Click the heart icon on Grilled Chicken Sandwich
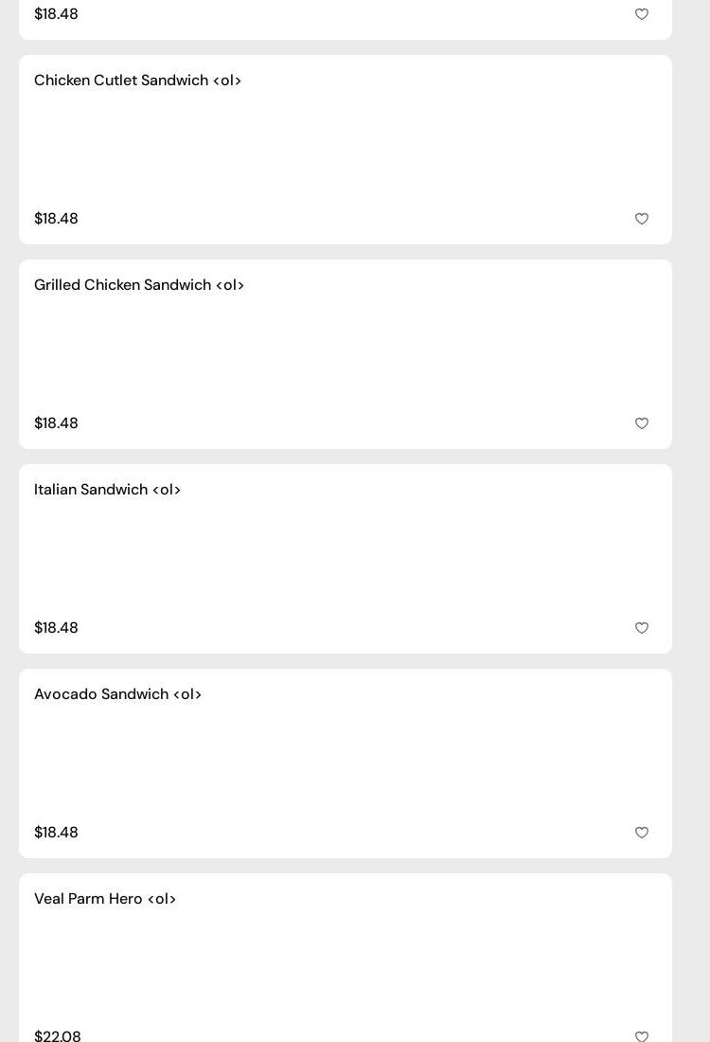This screenshot has width=710, height=1042. click(x=642, y=423)
